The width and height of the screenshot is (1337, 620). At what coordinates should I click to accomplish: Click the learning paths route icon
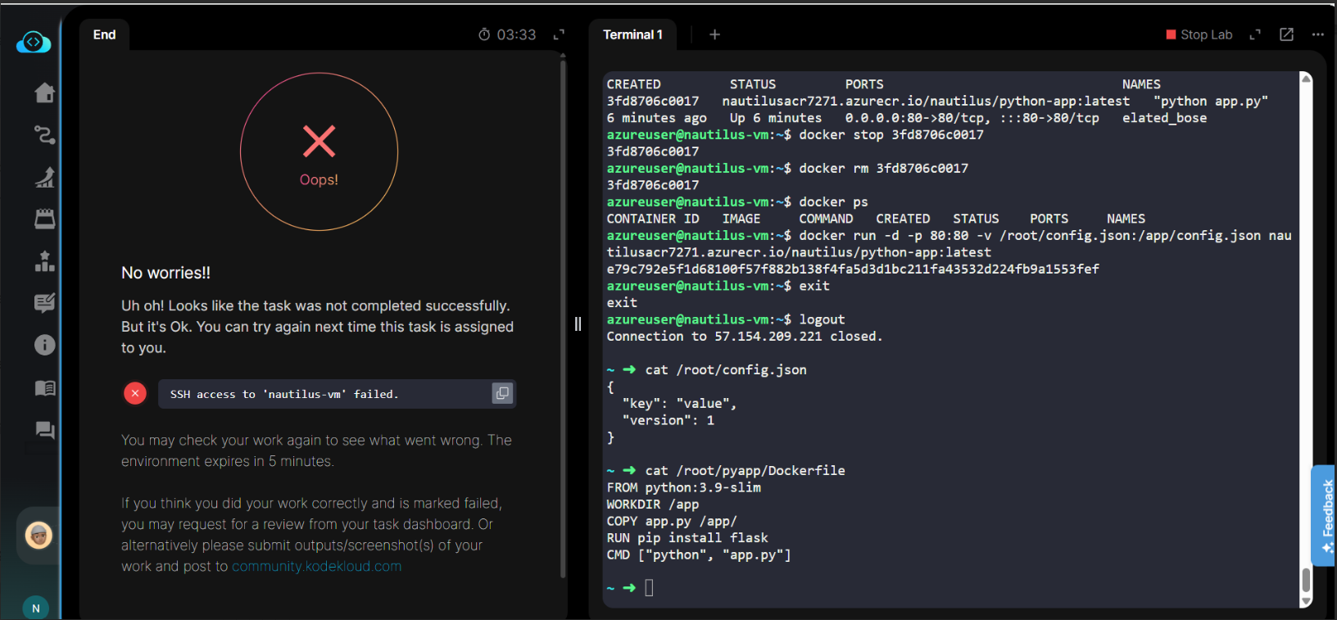point(44,135)
